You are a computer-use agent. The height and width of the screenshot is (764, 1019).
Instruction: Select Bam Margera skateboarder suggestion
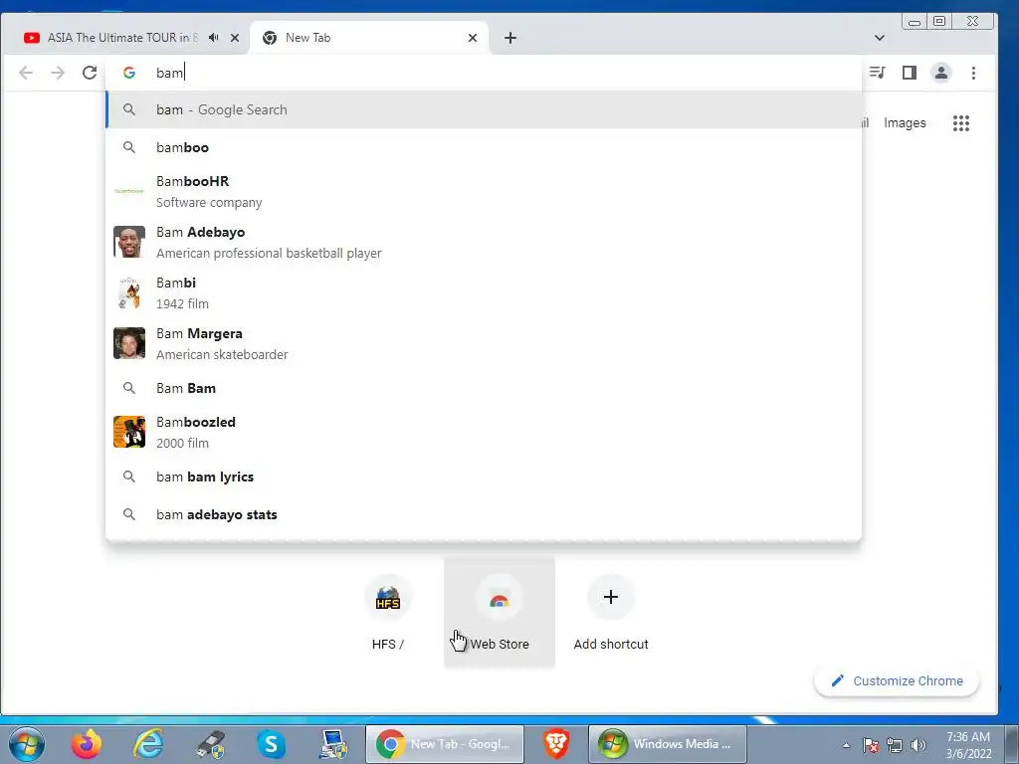point(484,343)
